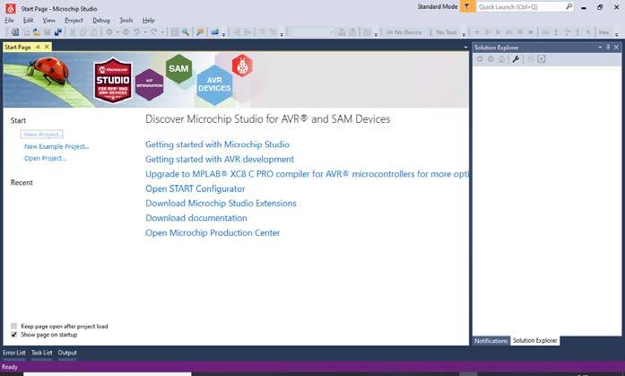Close the Start Page tab
Viewport: 625px width, 376px height.
pyautogui.click(x=47, y=47)
